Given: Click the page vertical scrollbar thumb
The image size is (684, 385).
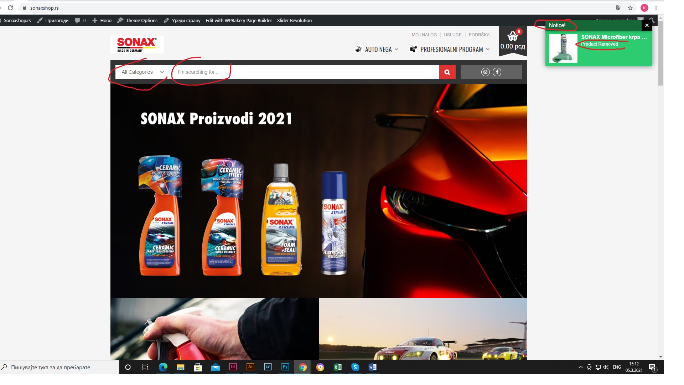Looking at the screenshot, I should coord(660,53).
